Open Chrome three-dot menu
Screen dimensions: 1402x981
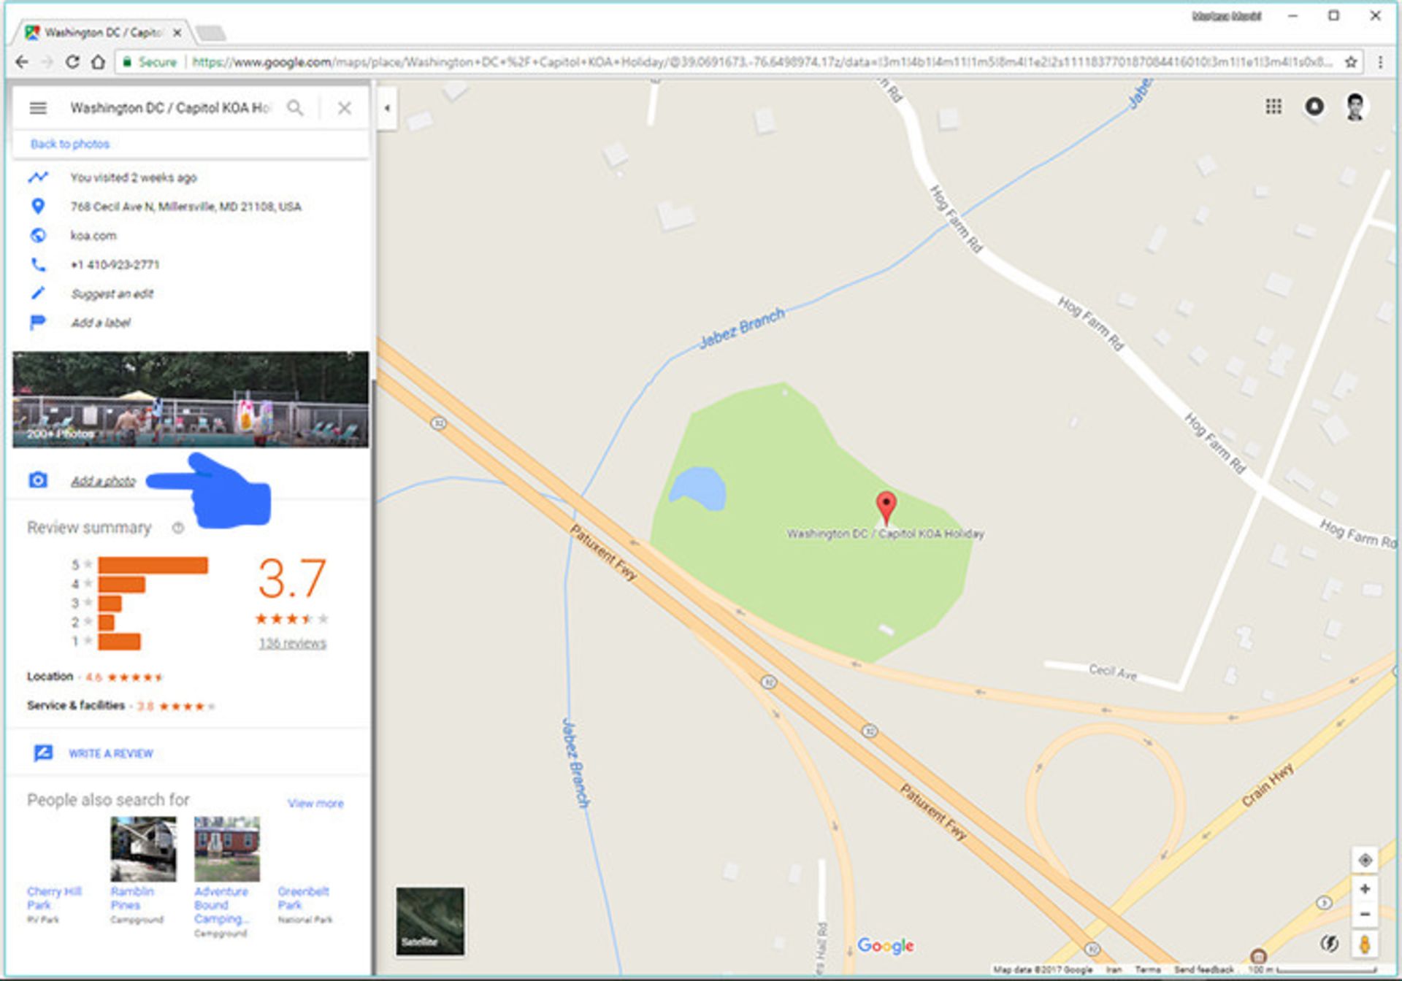click(x=1380, y=62)
